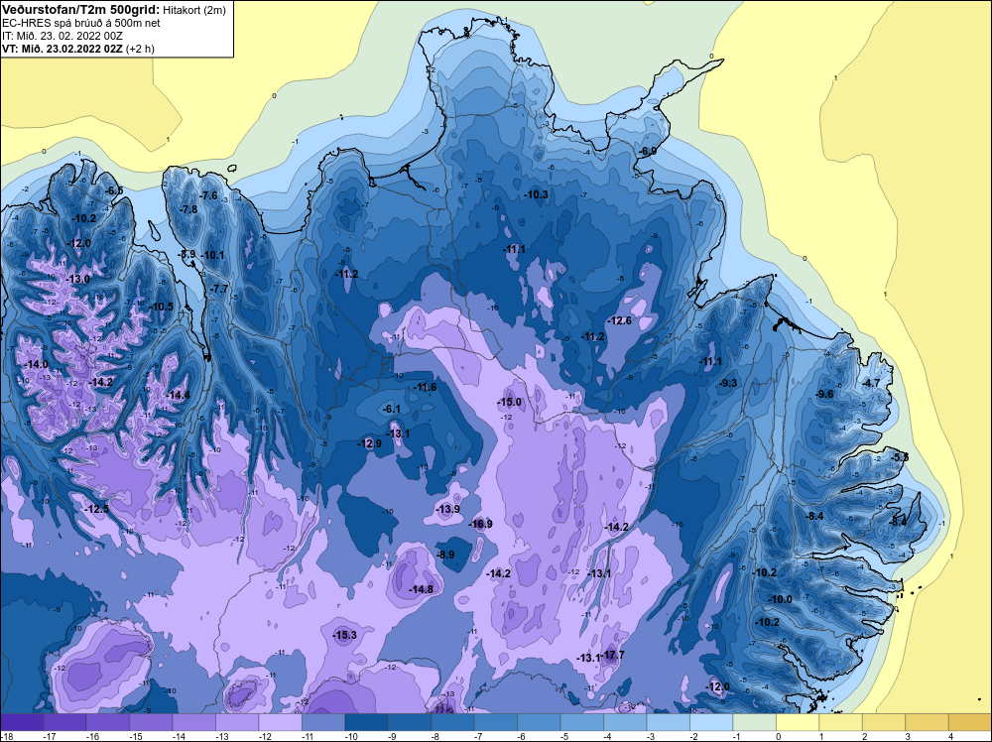Click the -7 legend color swatch
This screenshot has height=742, width=992.
coord(496,722)
